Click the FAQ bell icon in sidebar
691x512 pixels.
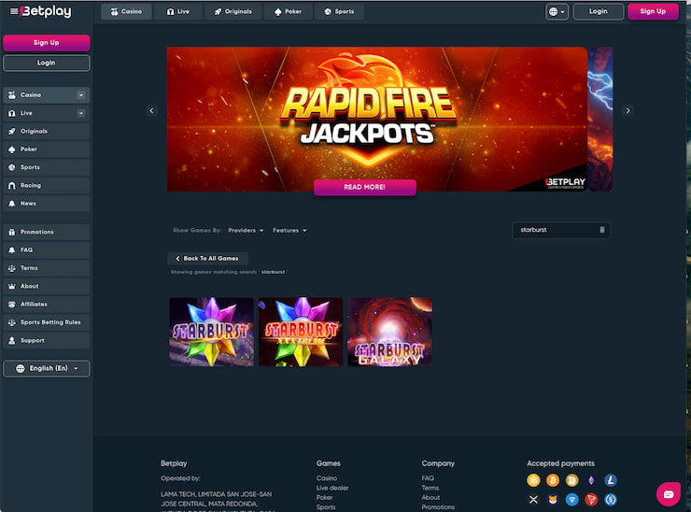tap(12, 249)
